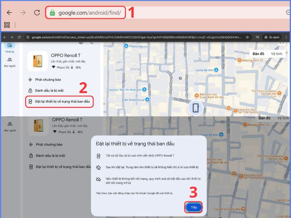Click the Diễm Nhãn Group pin
291x218 pixels.
coord(147,100)
